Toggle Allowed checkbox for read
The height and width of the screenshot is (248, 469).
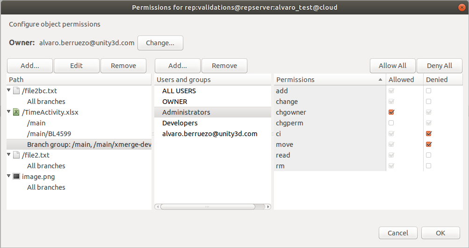391,155
